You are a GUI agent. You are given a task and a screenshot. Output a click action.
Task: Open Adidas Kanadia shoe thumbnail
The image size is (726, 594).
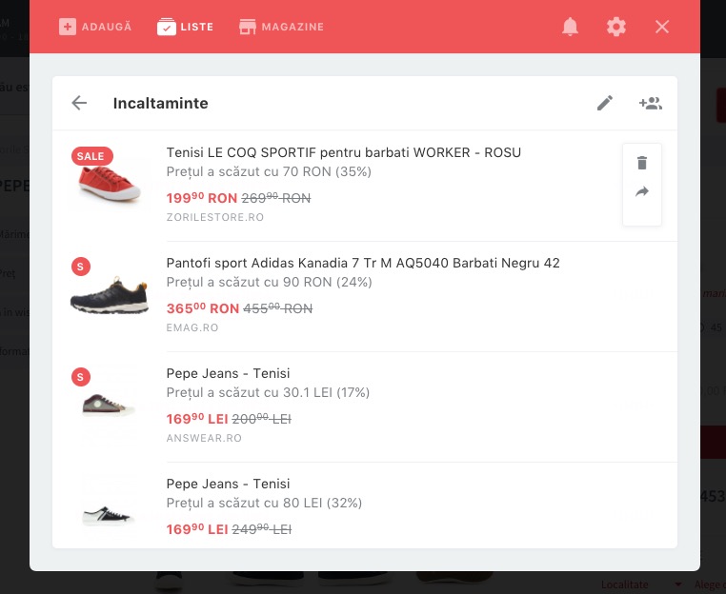(x=110, y=295)
